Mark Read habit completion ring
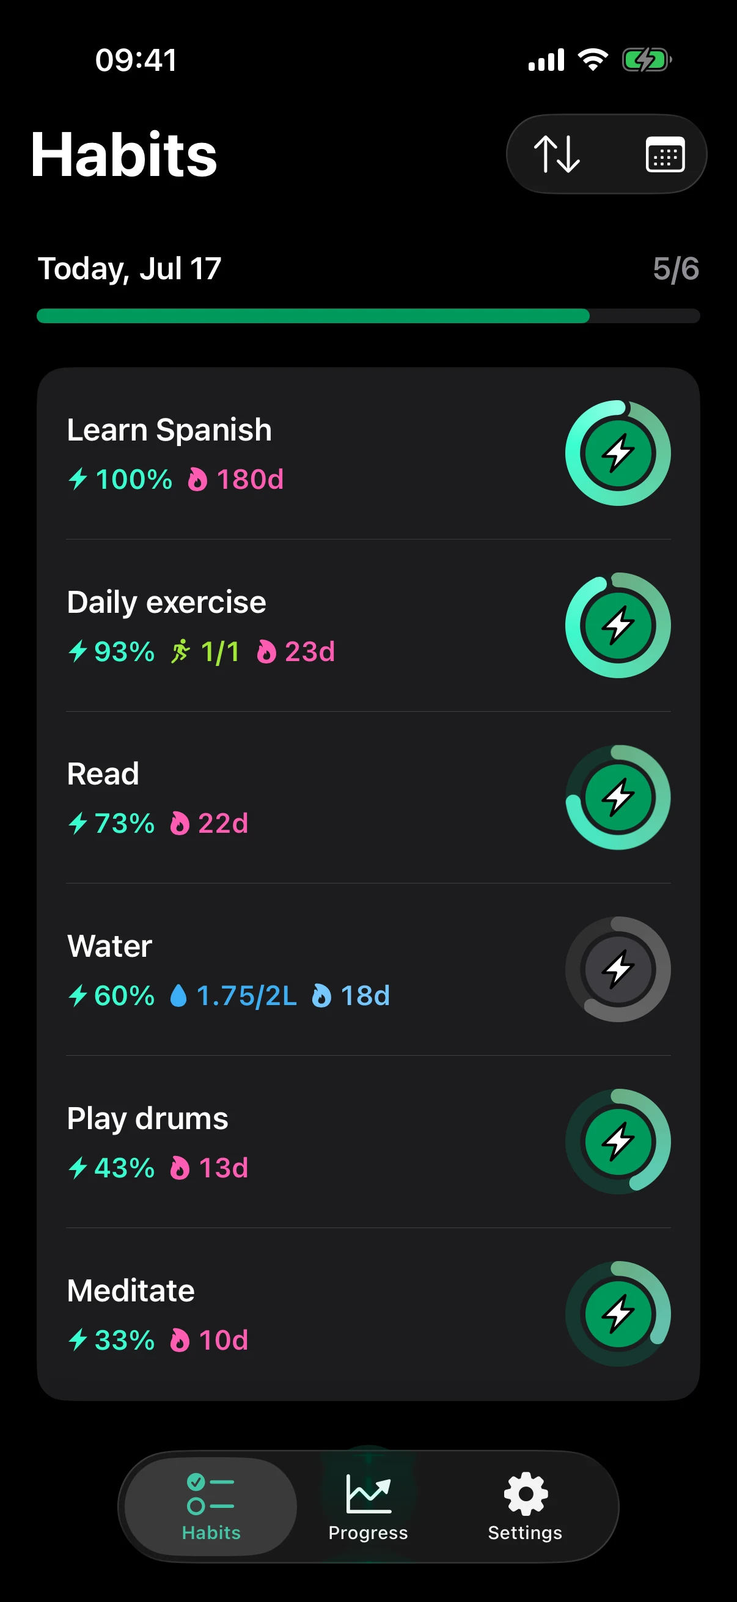The height and width of the screenshot is (1602, 737). click(x=618, y=797)
